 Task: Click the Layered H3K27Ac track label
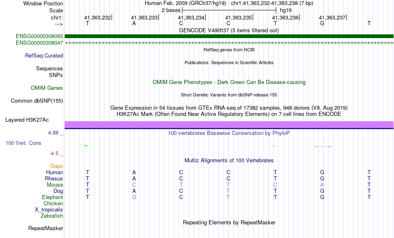click(27, 120)
